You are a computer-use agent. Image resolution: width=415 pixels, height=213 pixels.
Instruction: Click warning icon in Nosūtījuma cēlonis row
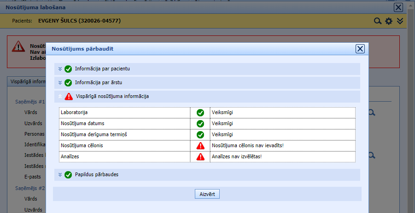point(200,146)
